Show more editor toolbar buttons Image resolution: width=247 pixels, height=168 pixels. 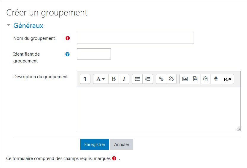[85, 79]
